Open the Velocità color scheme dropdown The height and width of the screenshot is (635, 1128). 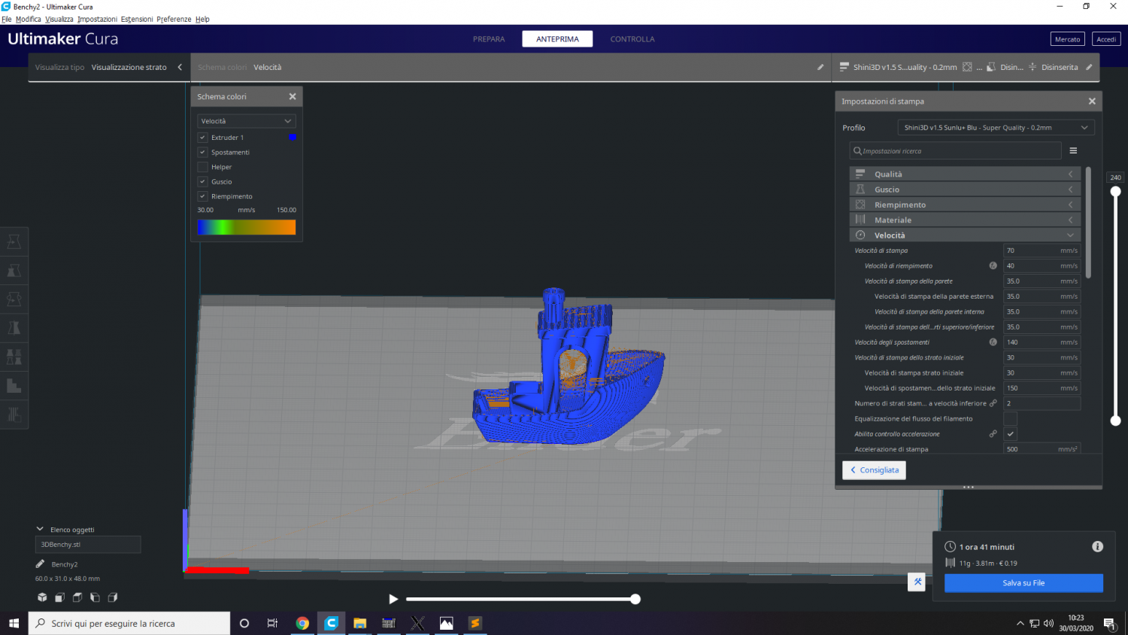[247, 121]
